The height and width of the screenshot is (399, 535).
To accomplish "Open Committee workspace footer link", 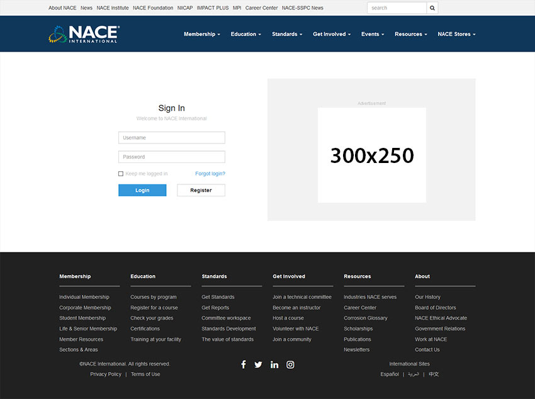I will pyautogui.click(x=226, y=318).
